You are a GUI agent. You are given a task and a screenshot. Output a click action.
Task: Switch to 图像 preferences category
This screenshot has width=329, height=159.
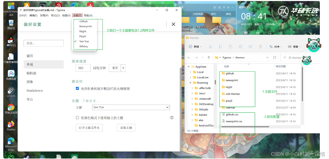coord(44,82)
